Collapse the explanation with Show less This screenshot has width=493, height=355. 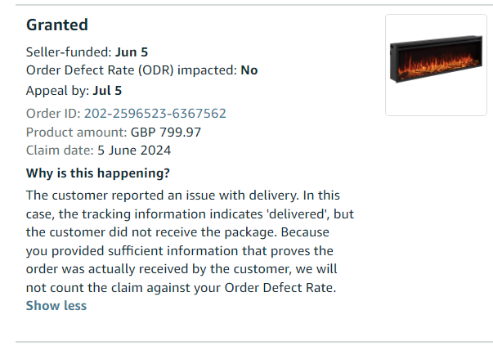[x=56, y=306]
